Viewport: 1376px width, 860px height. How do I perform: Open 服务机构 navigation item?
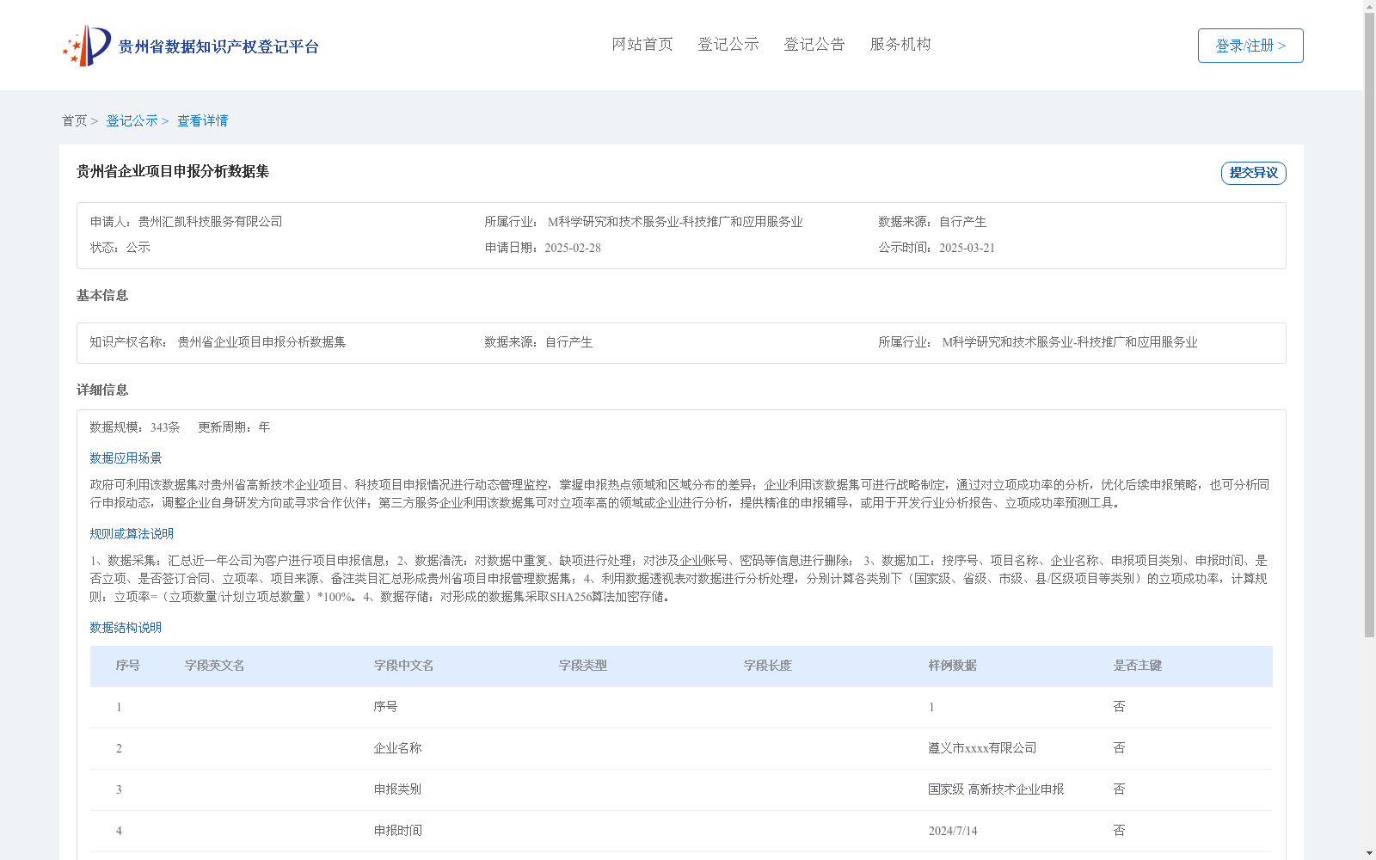tap(900, 45)
